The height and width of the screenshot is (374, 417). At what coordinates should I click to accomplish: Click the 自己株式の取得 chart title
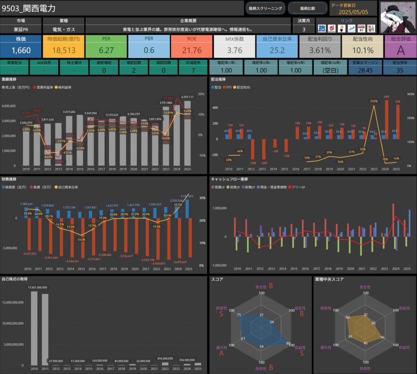pos(15,279)
